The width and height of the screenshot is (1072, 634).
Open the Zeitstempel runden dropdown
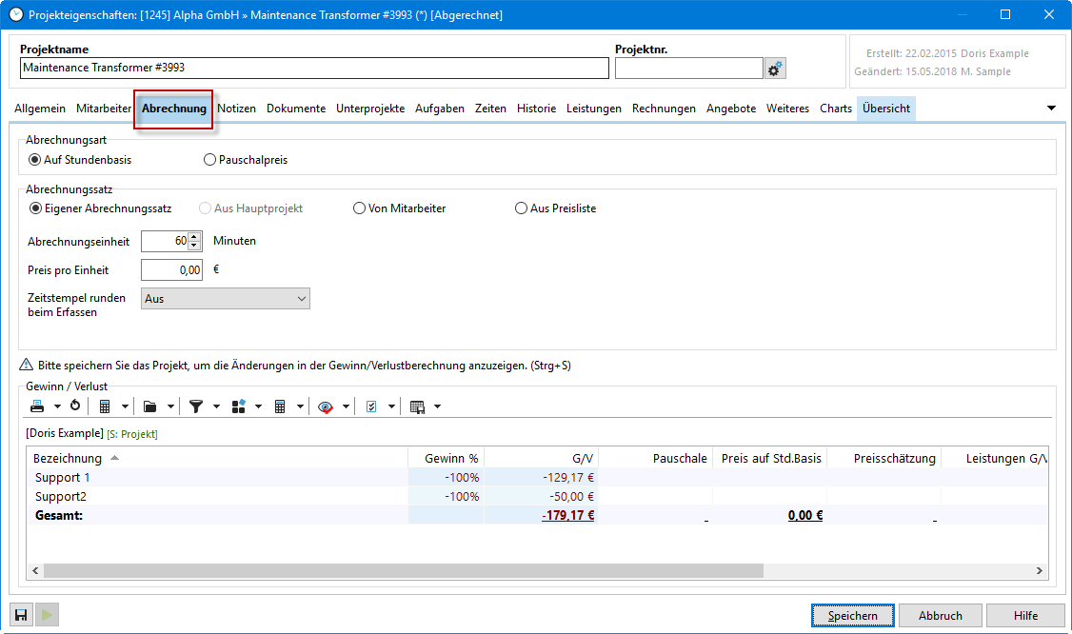(226, 299)
